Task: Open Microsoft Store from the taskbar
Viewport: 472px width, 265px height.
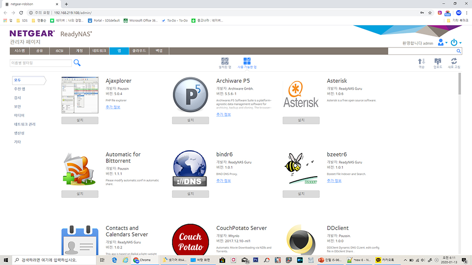Action: click(222, 260)
